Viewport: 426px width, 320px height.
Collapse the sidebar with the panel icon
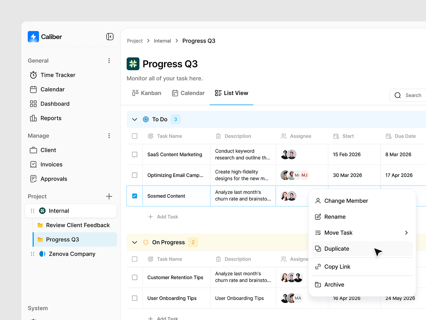110,37
